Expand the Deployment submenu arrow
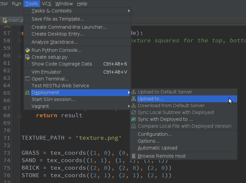The image size is (246, 183). click(129, 92)
